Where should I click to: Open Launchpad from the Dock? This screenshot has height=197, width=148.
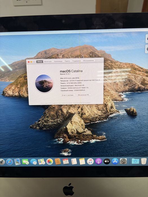point(2,162)
